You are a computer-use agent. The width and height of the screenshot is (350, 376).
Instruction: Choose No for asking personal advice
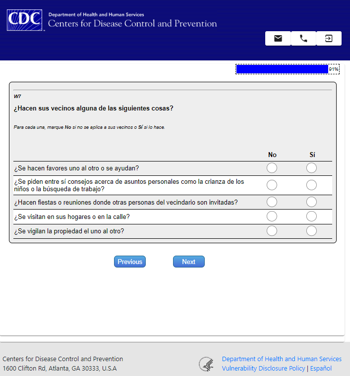click(x=272, y=185)
